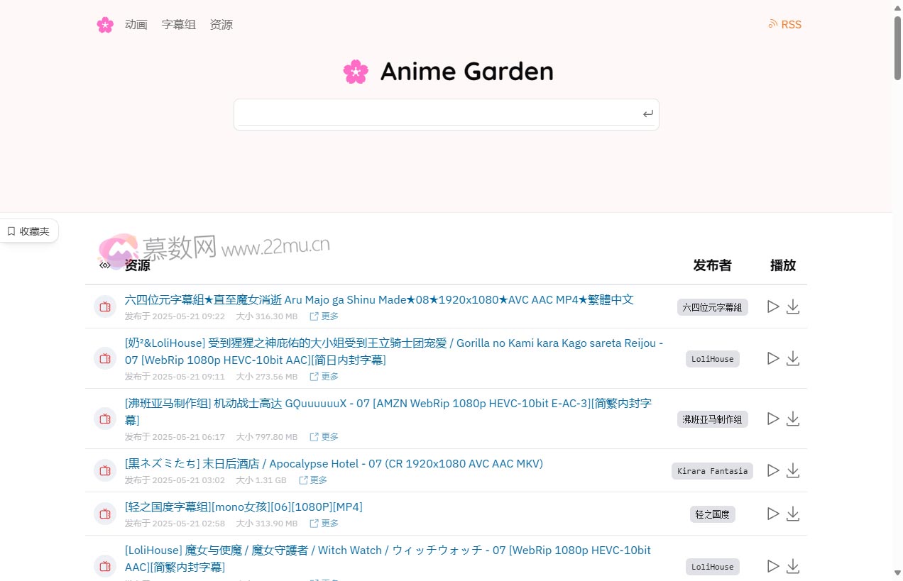Open the Aru Majo ga Shinu Made title link
Screen dimensions: 903x581
(378, 299)
